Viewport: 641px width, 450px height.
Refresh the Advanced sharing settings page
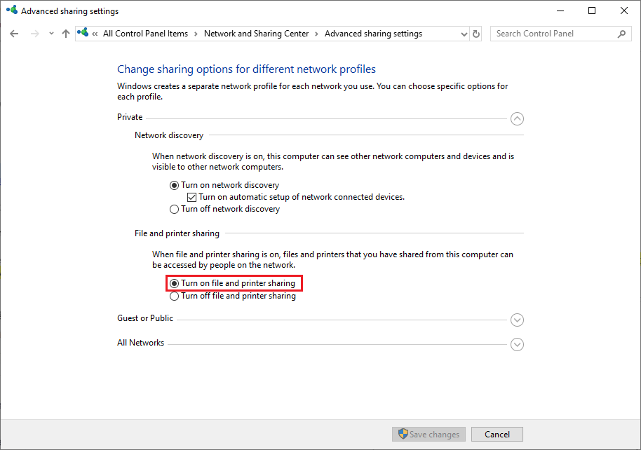[477, 34]
